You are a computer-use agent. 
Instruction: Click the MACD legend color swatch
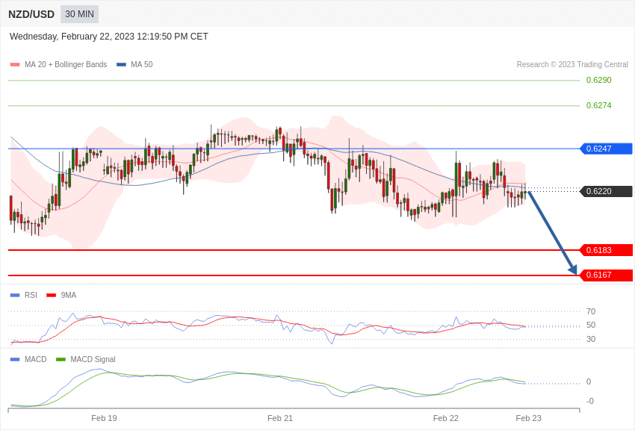pyautogui.click(x=15, y=359)
